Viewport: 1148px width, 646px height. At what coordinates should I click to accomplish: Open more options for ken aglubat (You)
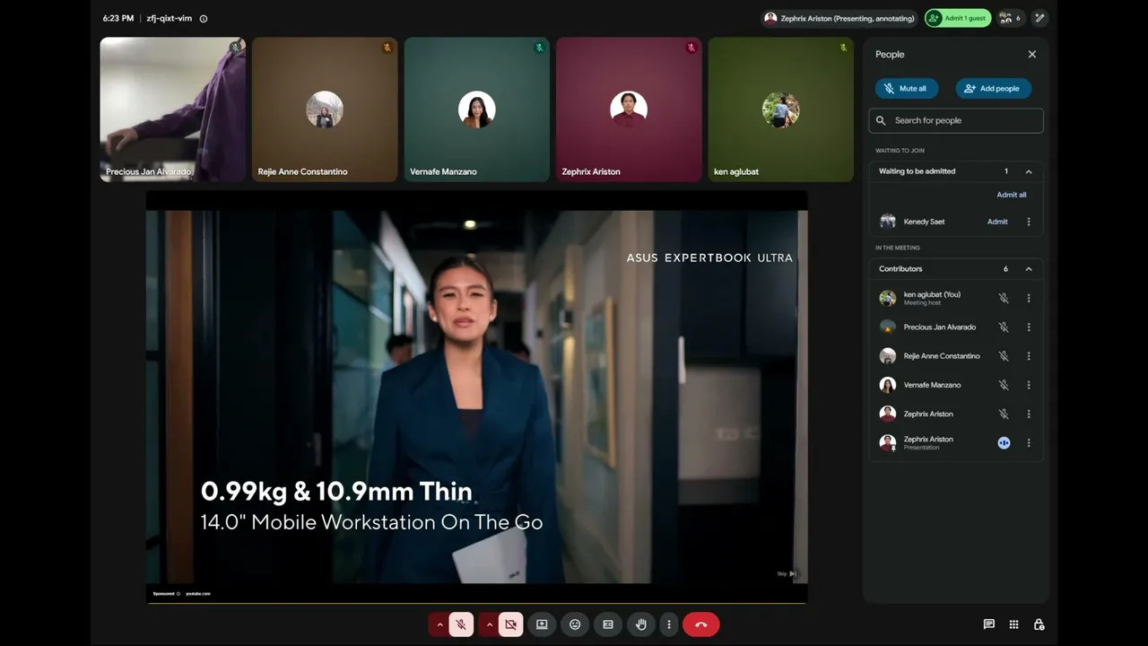click(x=1029, y=298)
